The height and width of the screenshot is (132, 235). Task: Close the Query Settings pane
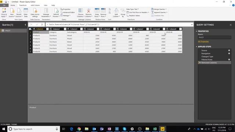(x=231, y=25)
